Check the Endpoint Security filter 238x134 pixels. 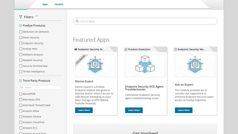[x=20, y=43]
